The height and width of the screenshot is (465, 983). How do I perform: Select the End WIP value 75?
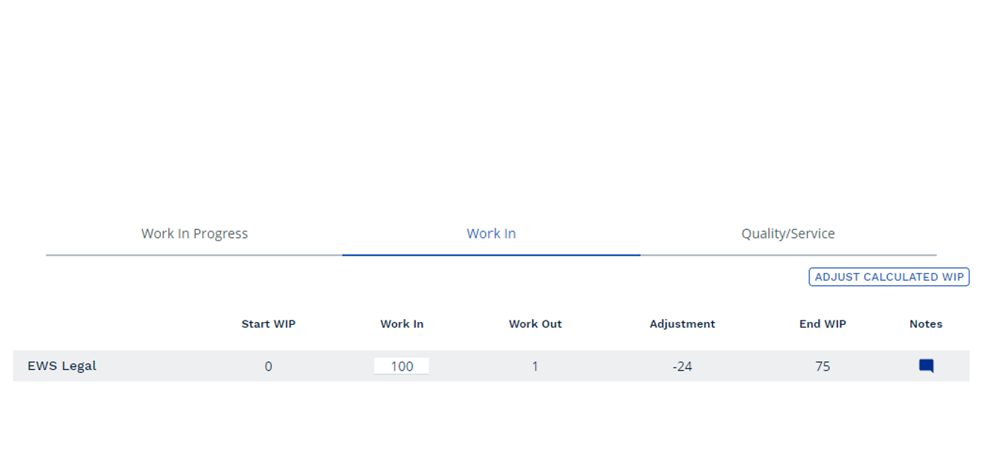823,367
